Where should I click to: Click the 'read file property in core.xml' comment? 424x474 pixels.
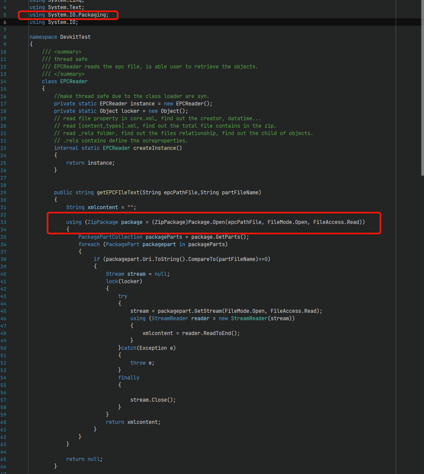pyautogui.click(x=158, y=118)
